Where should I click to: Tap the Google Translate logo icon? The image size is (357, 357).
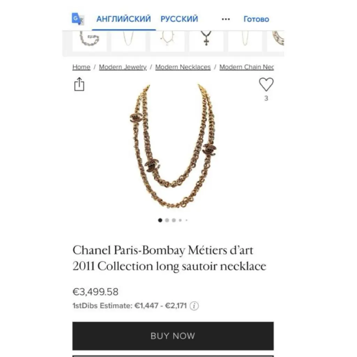(x=78, y=19)
